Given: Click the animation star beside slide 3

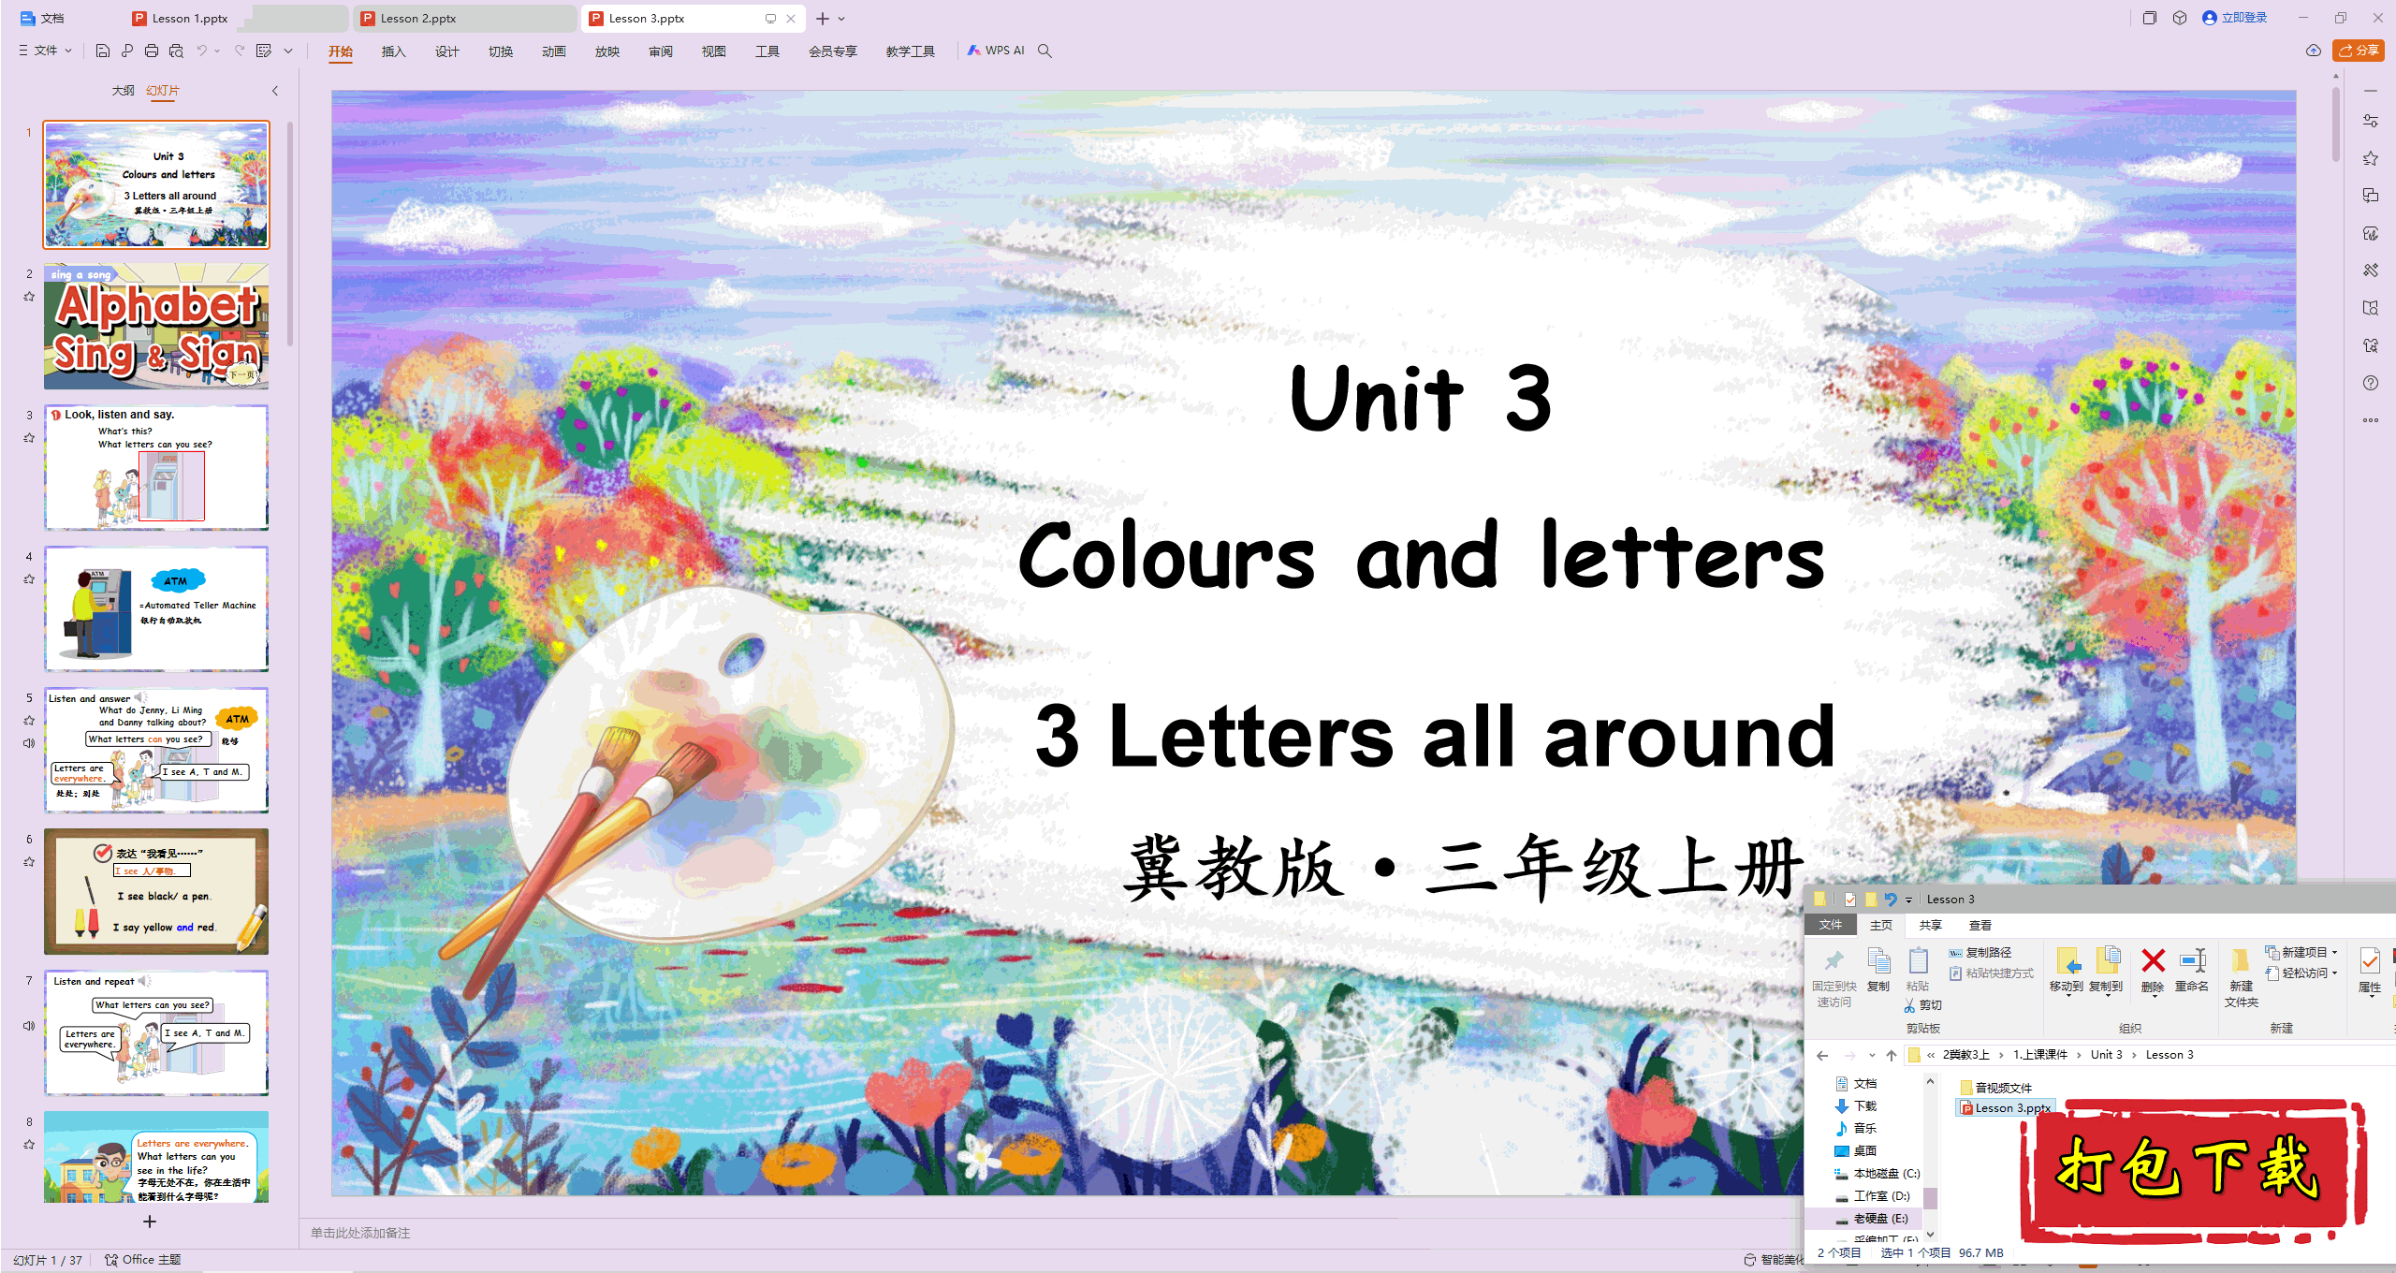Looking at the screenshot, I should coord(29,438).
